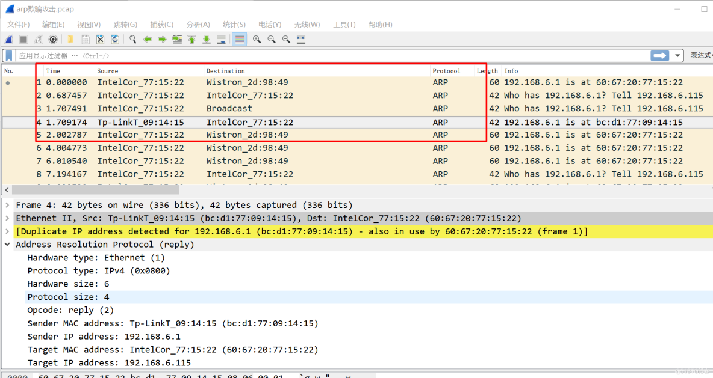The height and width of the screenshot is (378, 713).
Task: Expand the Ethernet II tree row
Action: pyautogui.click(x=7, y=218)
